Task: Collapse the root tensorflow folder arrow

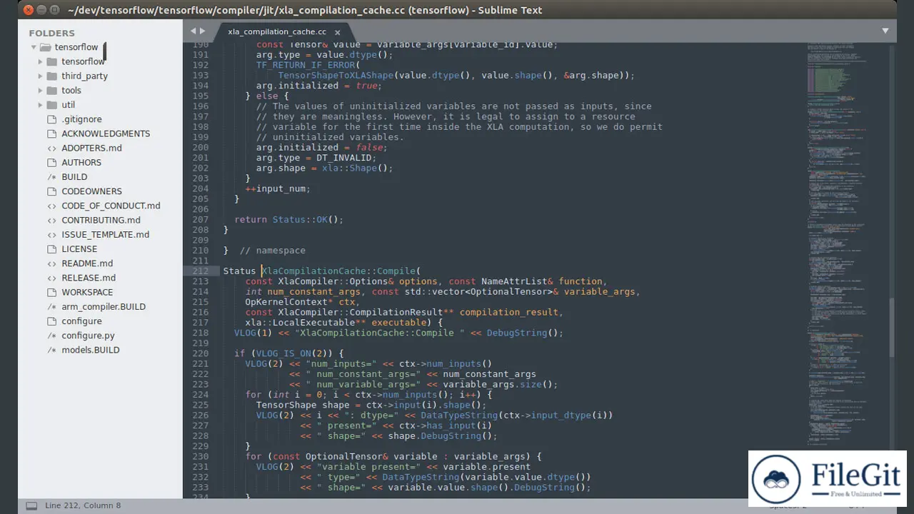Action: click(x=34, y=47)
